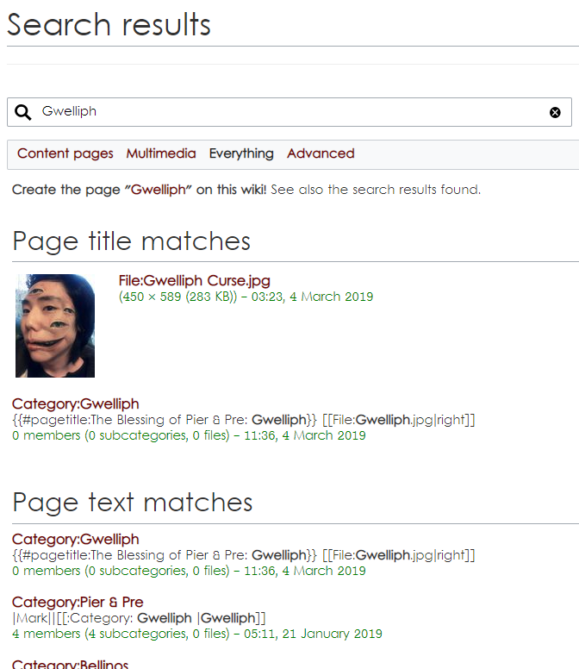Open Category:Gwelliph under Page title matches
Image resolution: width=579 pixels, height=669 pixels.
coord(76,403)
